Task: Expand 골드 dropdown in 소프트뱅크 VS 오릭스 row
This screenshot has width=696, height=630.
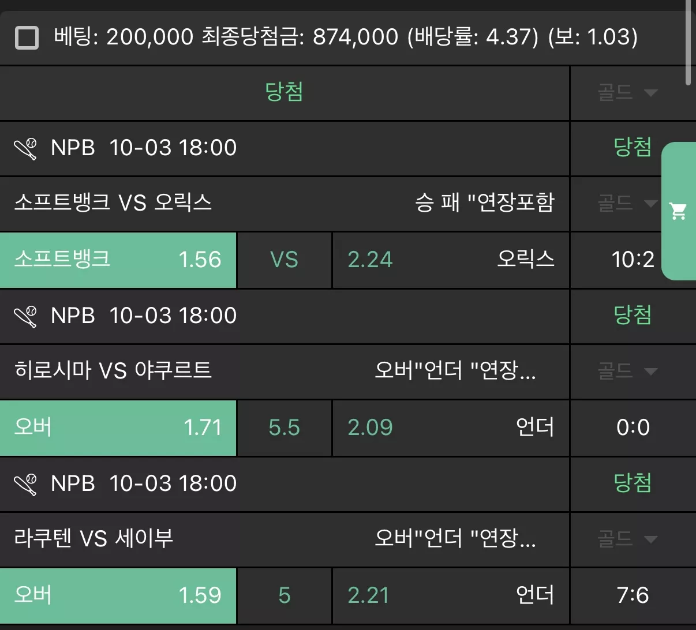Action: click(x=627, y=203)
